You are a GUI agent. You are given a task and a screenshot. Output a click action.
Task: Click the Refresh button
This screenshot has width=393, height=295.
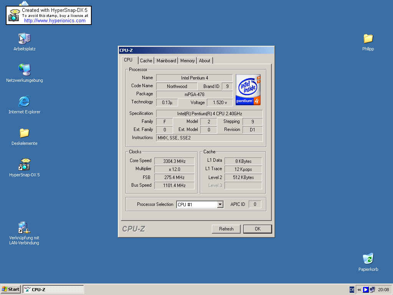tap(226, 229)
